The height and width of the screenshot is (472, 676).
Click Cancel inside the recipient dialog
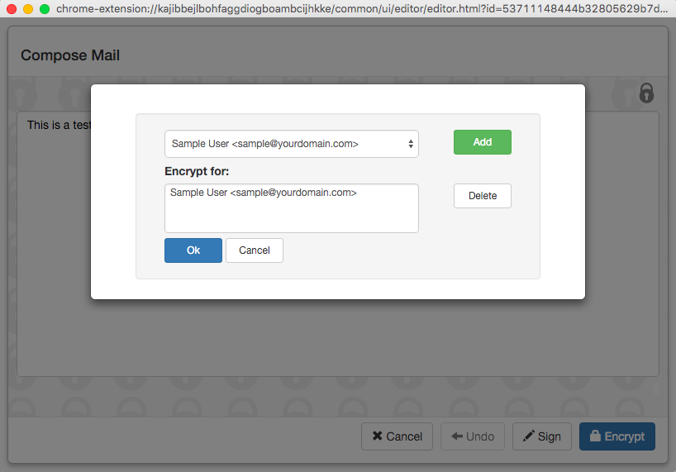click(x=254, y=250)
